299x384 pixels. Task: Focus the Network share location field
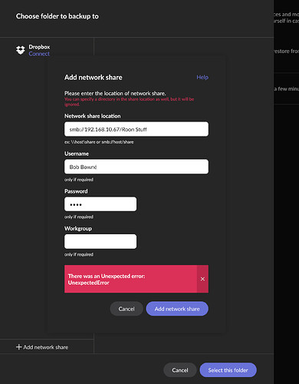pos(136,129)
